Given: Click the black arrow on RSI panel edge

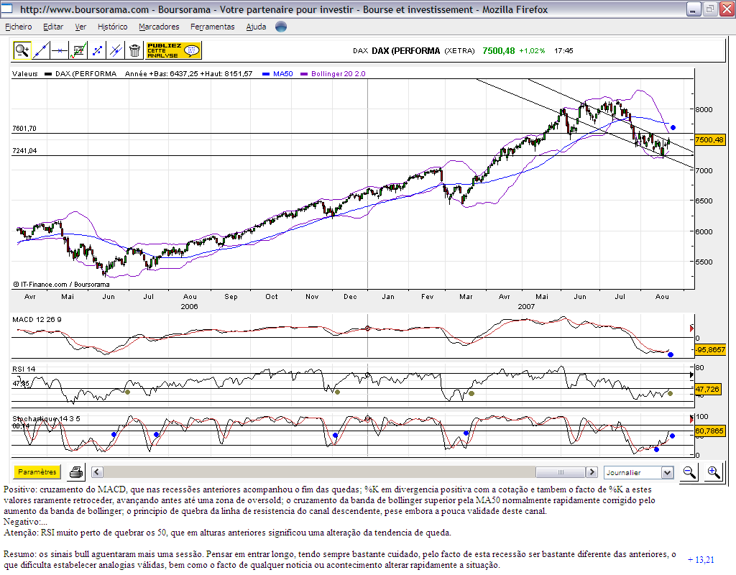Looking at the screenshot, I should (691, 375).
